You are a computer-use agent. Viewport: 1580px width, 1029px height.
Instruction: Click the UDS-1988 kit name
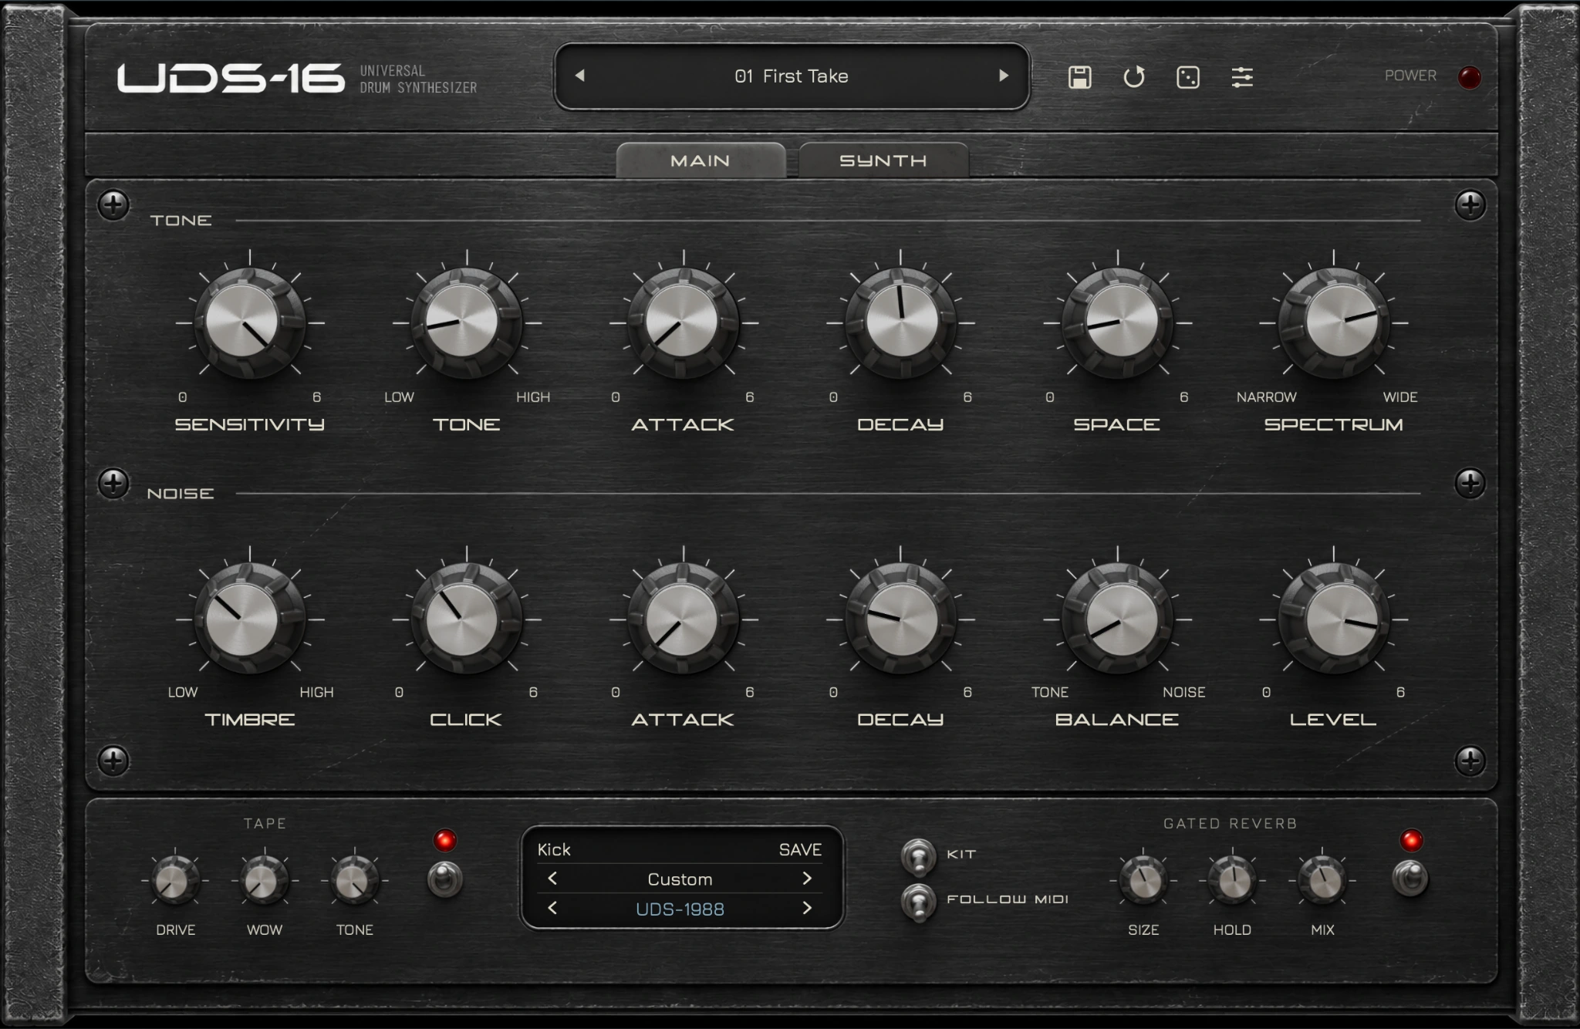pos(680,909)
